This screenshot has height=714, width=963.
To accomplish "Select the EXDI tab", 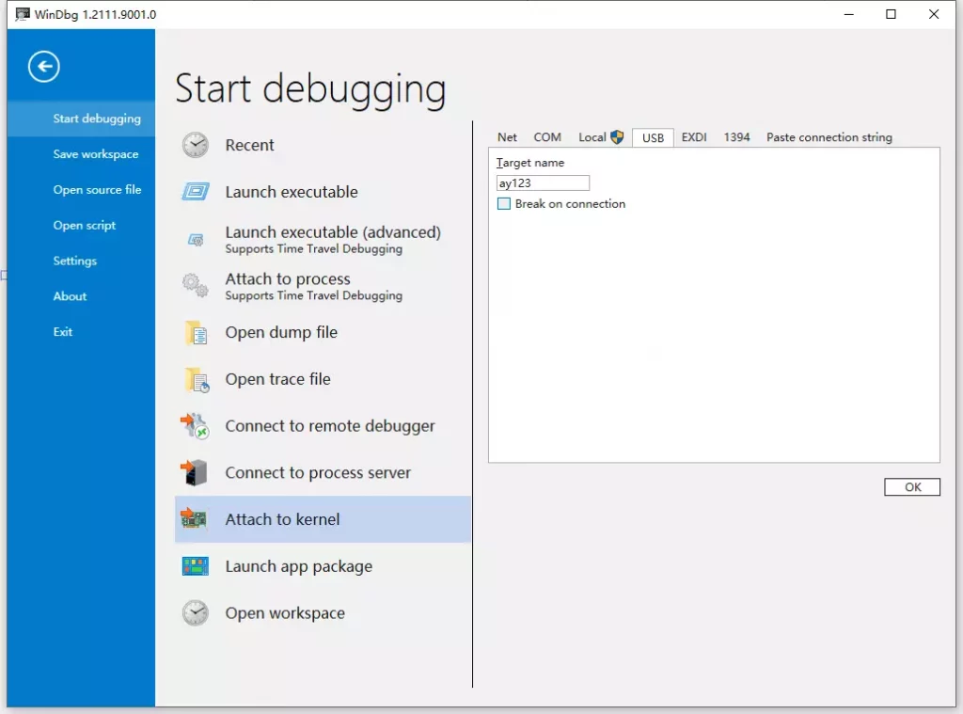I will 694,137.
